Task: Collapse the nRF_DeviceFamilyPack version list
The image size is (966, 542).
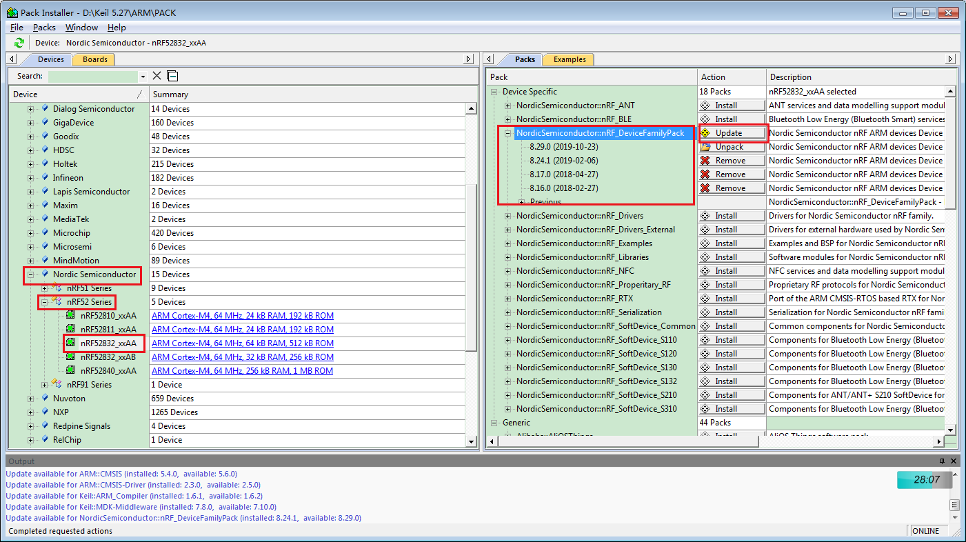Action: (507, 133)
